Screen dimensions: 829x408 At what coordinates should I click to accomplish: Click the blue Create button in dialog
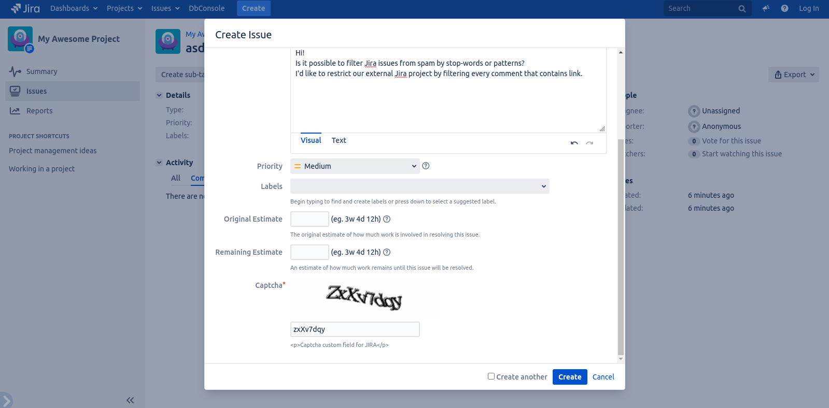point(570,377)
